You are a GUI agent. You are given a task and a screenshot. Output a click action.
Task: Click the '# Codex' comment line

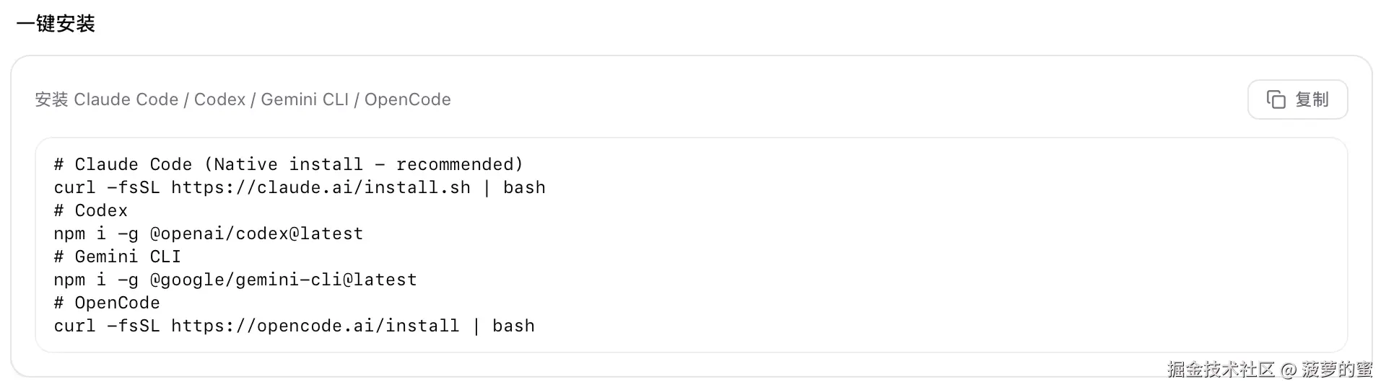[x=91, y=210]
